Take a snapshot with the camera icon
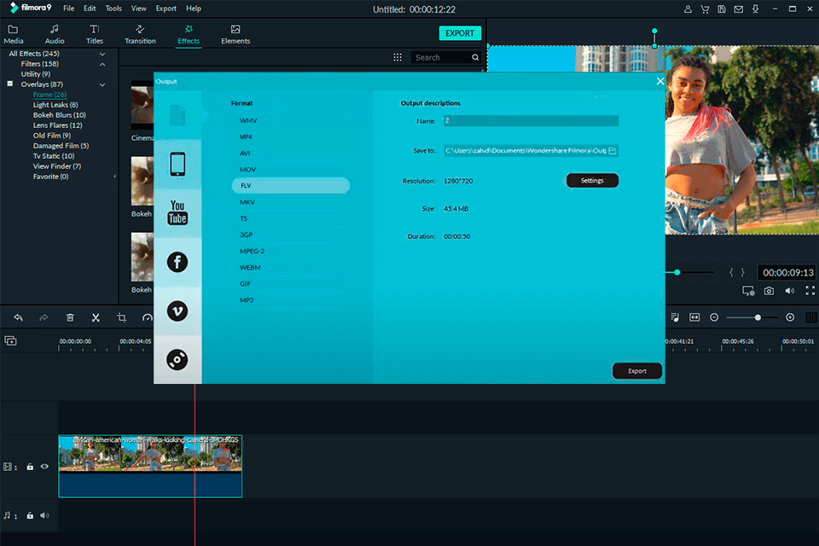Viewport: 819px width, 546px height. point(771,290)
